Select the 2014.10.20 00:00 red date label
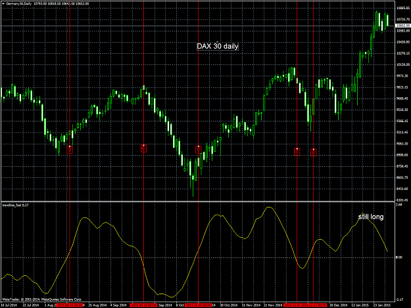This screenshot has width=411, height=308. (199, 305)
